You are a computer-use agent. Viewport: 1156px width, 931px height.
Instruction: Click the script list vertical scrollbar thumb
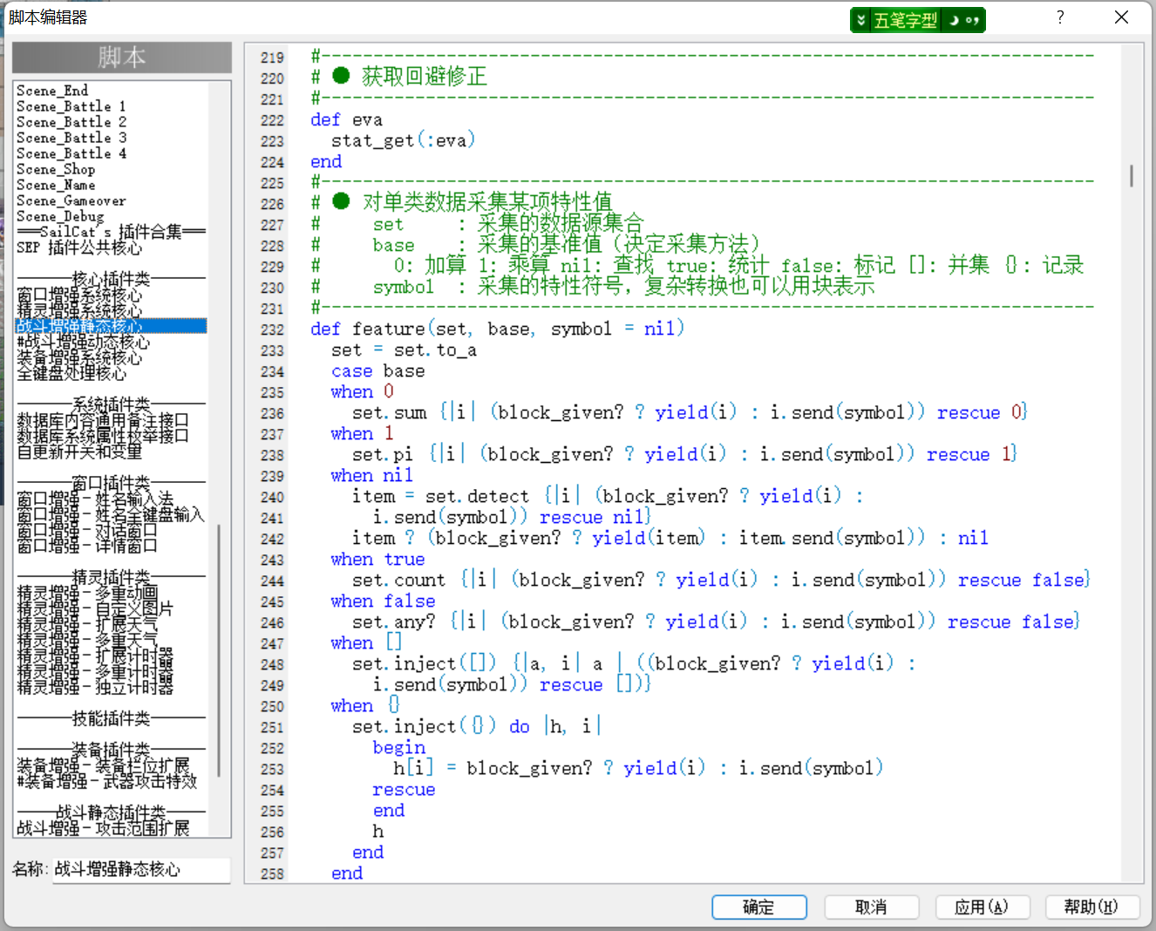[218, 650]
